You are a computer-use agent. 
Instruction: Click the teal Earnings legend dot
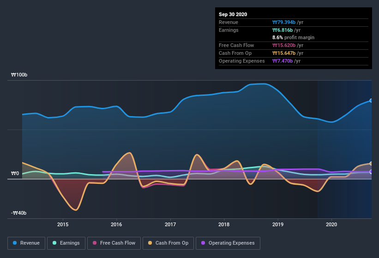point(54,243)
